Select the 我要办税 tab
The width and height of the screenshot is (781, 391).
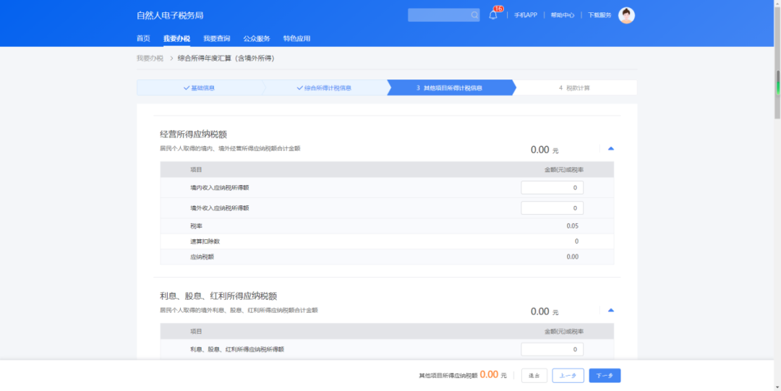tap(177, 38)
